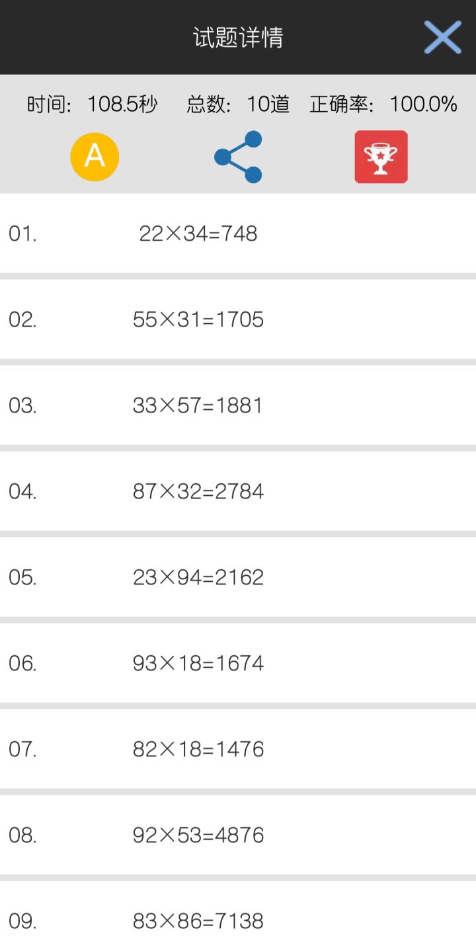Viewport: 476px width, 952px height.
Task: Click the number label 01.
Action: click(22, 234)
